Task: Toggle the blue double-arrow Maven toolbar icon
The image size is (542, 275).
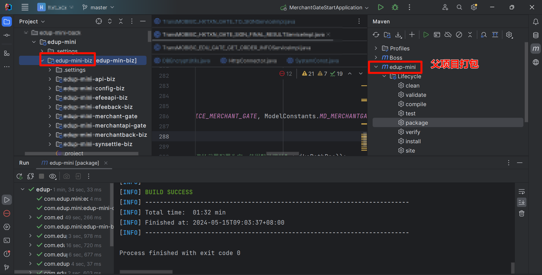Action: 495,35
